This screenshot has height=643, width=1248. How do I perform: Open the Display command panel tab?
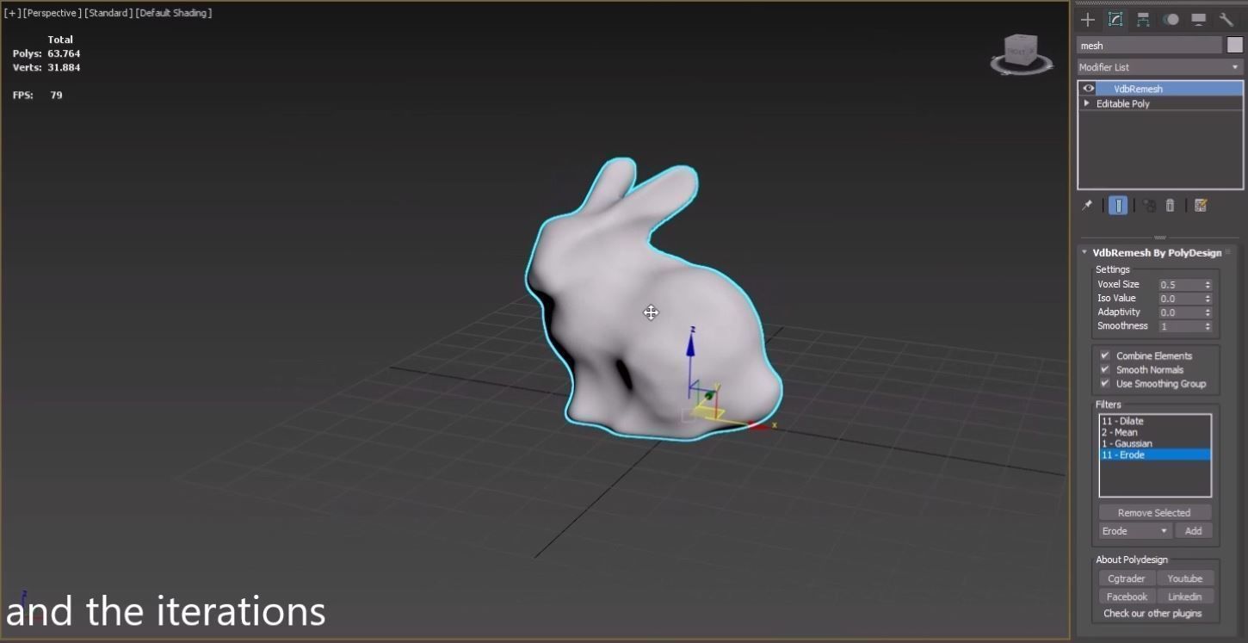click(1198, 20)
